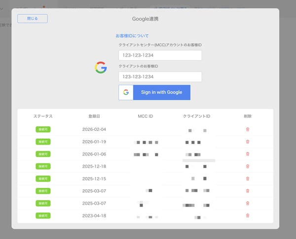Open the お客様IDについて help link
The width and height of the screenshot is (296, 239).
[x=132, y=36]
